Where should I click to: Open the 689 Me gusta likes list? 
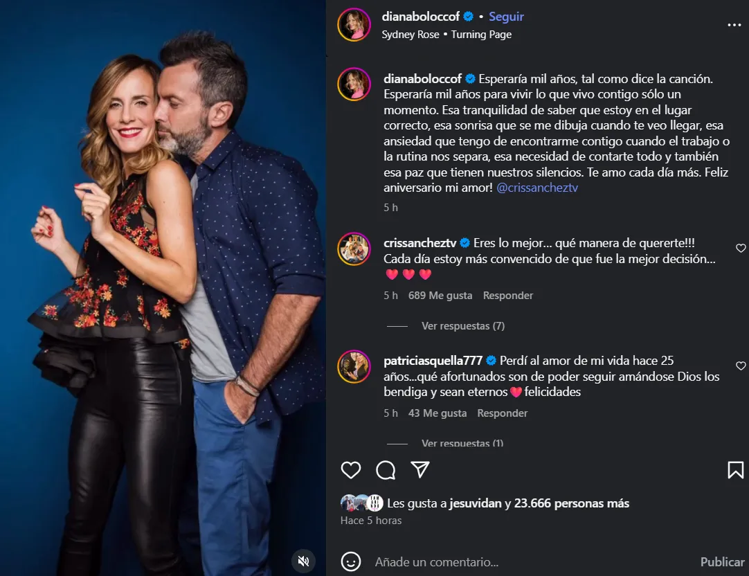(440, 296)
